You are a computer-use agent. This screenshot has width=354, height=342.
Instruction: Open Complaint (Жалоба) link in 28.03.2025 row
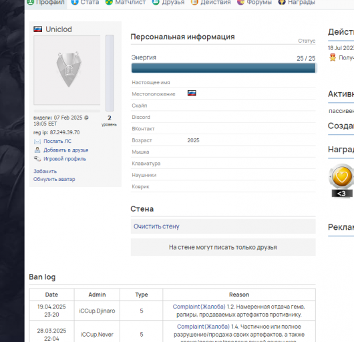pos(203,327)
